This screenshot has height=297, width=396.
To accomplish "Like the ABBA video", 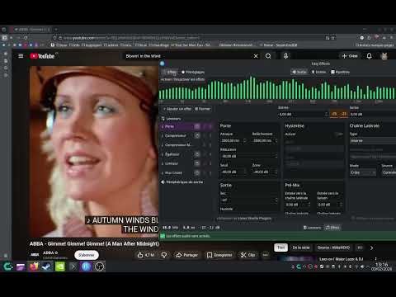I will pyautogui.click(x=145, y=255).
